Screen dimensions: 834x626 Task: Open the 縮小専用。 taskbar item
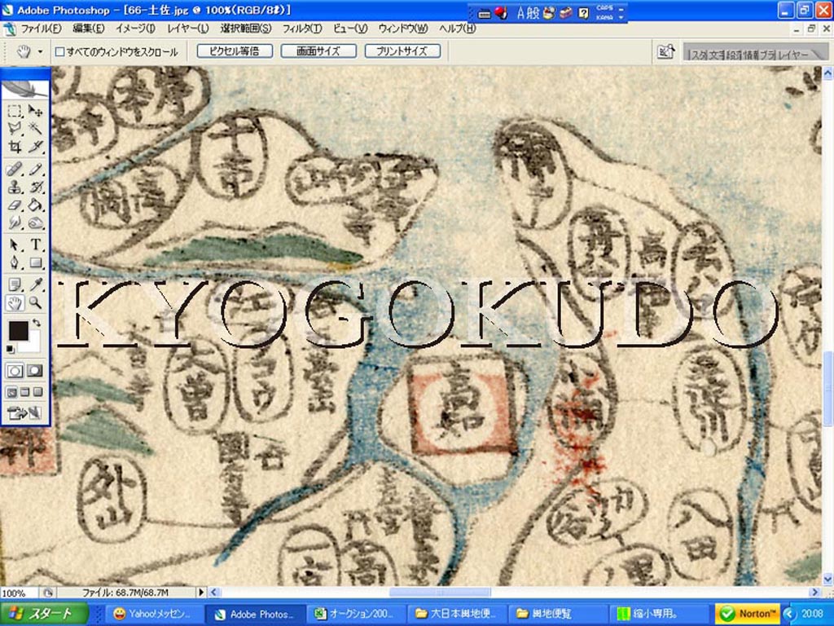(658, 614)
